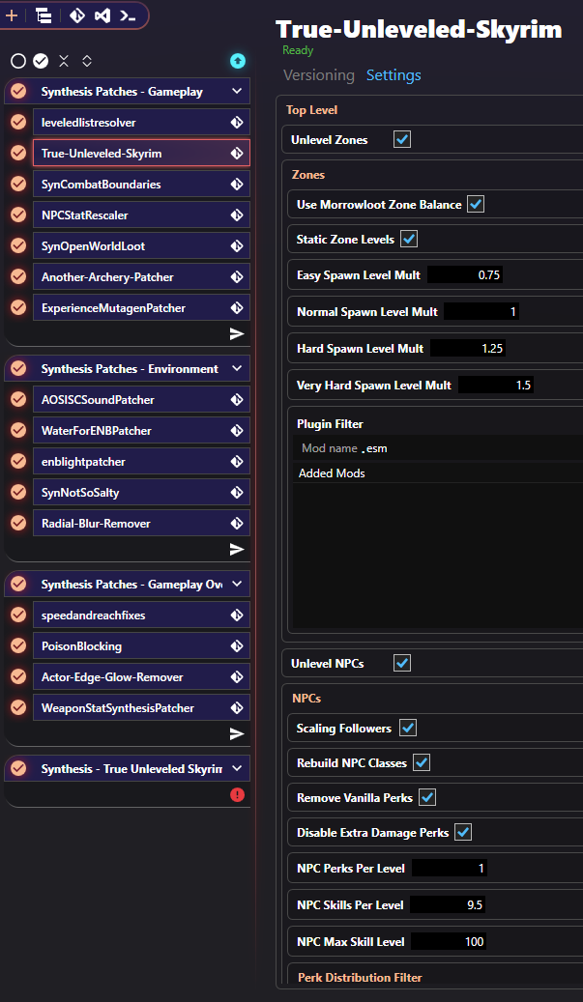
Task: Click the Added Mods list header
Action: click(332, 473)
